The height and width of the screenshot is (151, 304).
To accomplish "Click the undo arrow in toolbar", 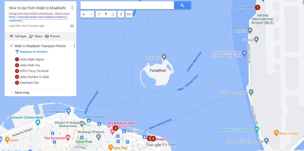I will [x=84, y=14].
